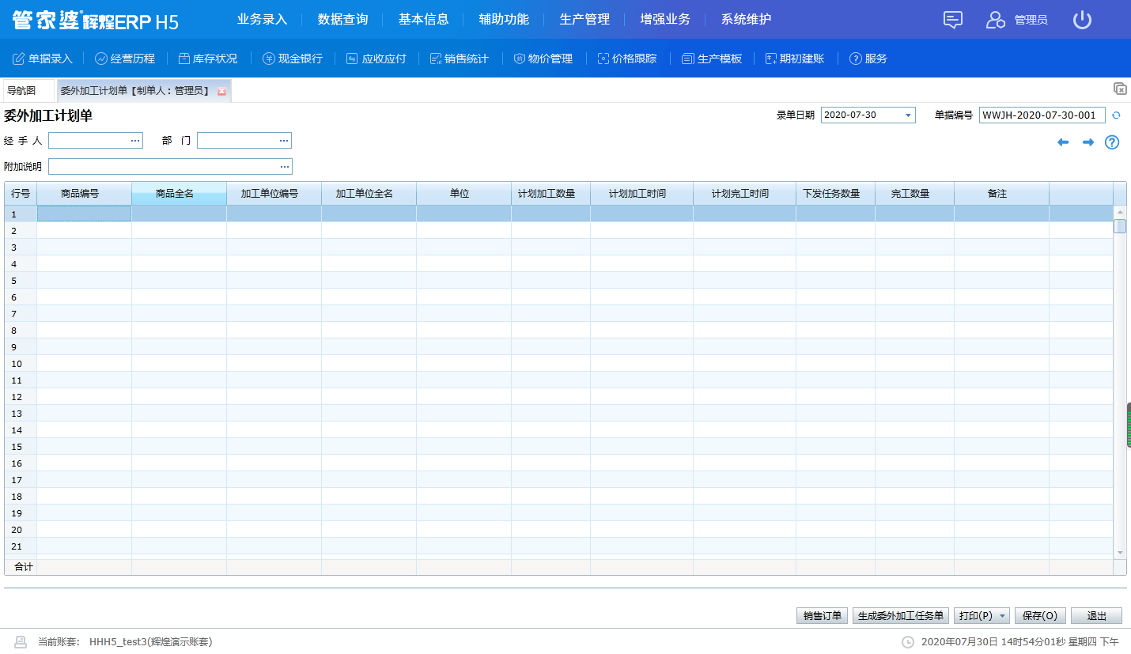Open 生产管理 menu
Image resolution: width=1131 pixels, height=654 pixels.
tap(584, 19)
